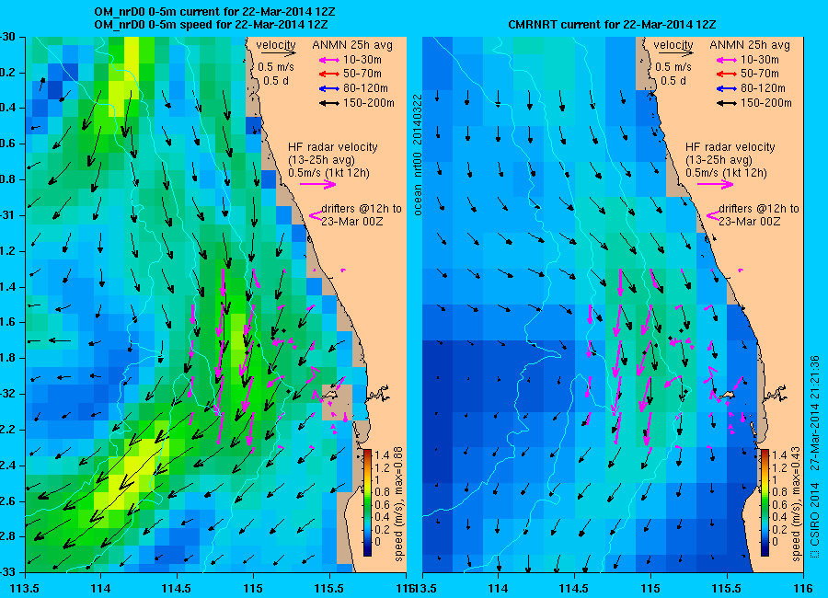Click the velocity scale arrow in OM_nrD0 panel

(278, 53)
